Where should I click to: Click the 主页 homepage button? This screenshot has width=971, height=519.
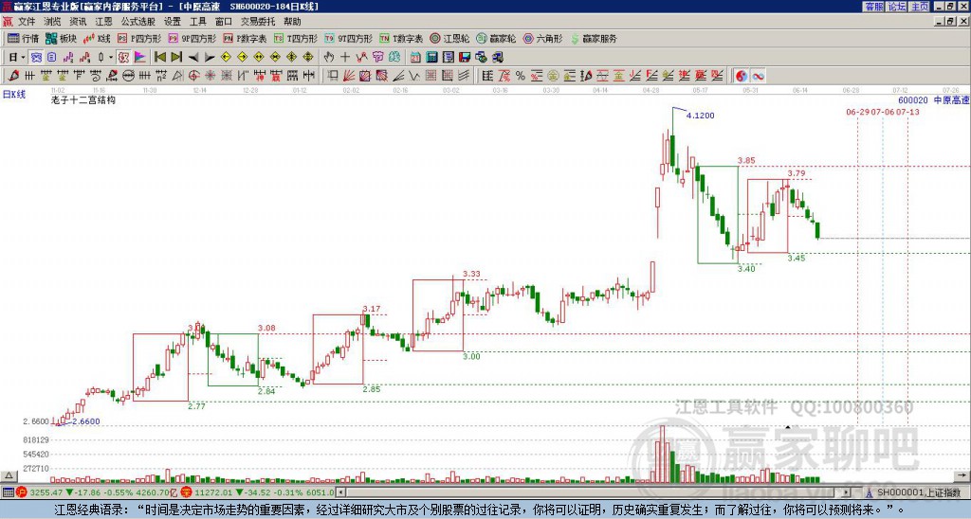click(x=919, y=7)
